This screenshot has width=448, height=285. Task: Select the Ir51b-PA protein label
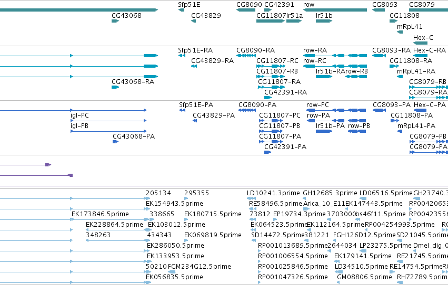point(330,126)
